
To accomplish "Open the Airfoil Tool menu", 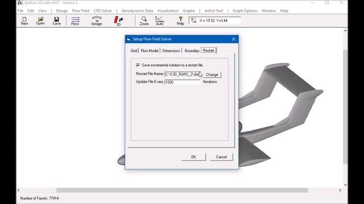I will [x=214, y=11].
